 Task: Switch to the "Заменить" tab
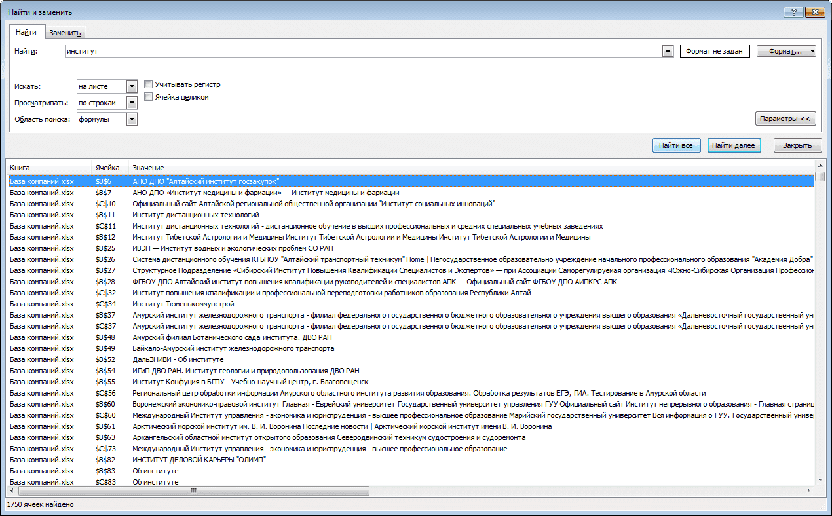tap(65, 33)
